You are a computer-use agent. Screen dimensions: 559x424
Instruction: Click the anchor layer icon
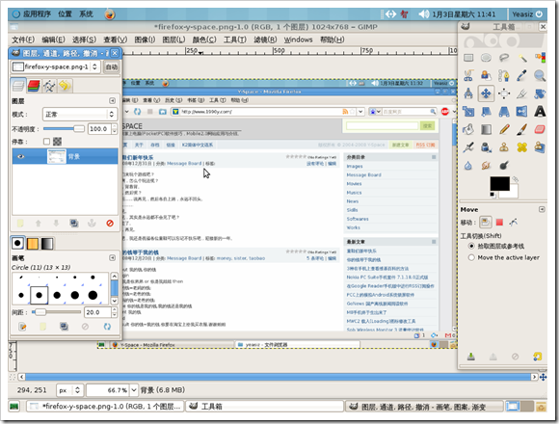92,224
